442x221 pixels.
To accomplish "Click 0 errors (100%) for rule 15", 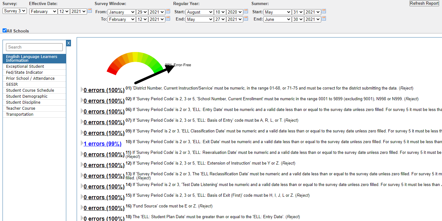I will [104, 197].
